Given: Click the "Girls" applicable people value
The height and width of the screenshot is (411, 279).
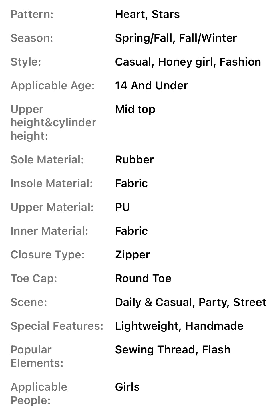Looking at the screenshot, I should coord(127,387).
